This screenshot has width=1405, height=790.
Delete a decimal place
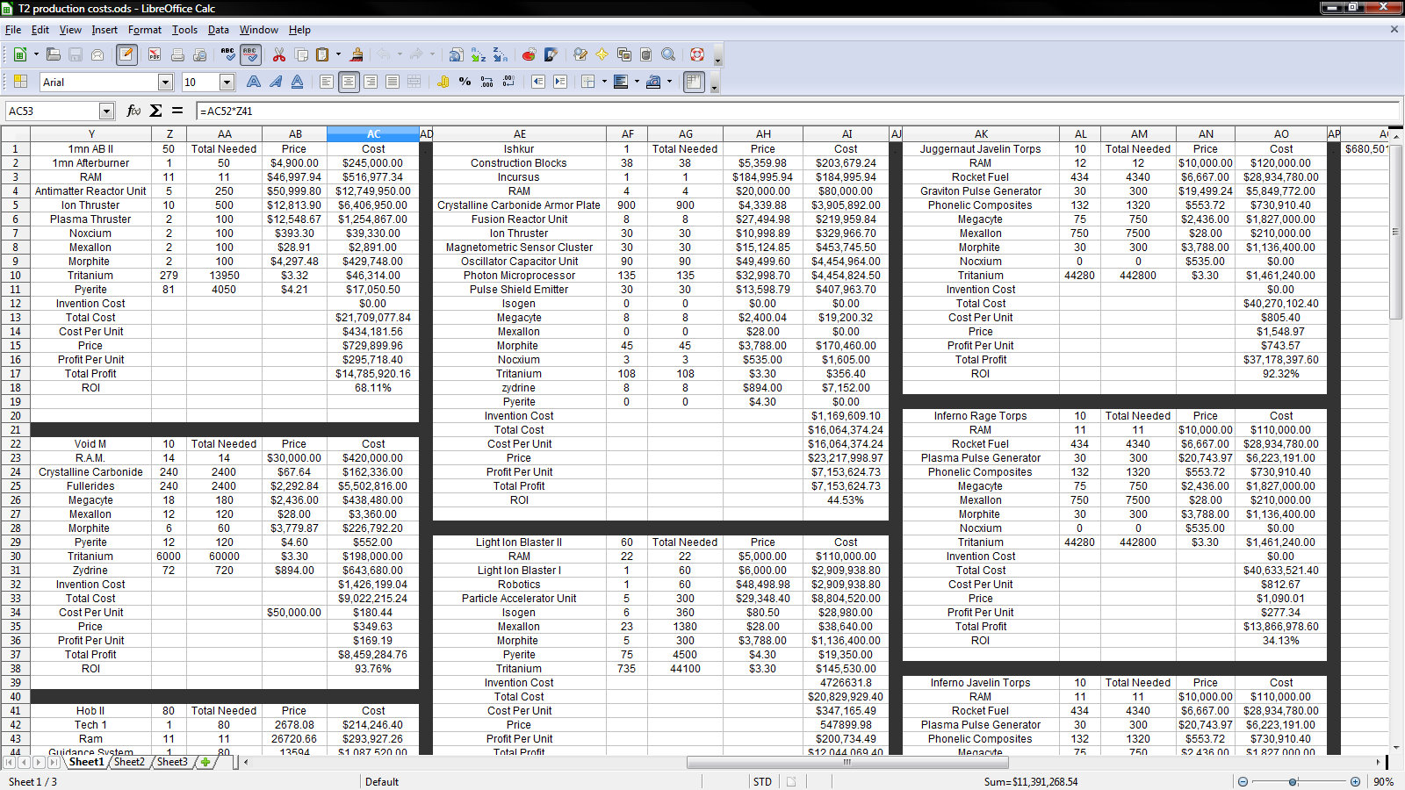tap(508, 82)
